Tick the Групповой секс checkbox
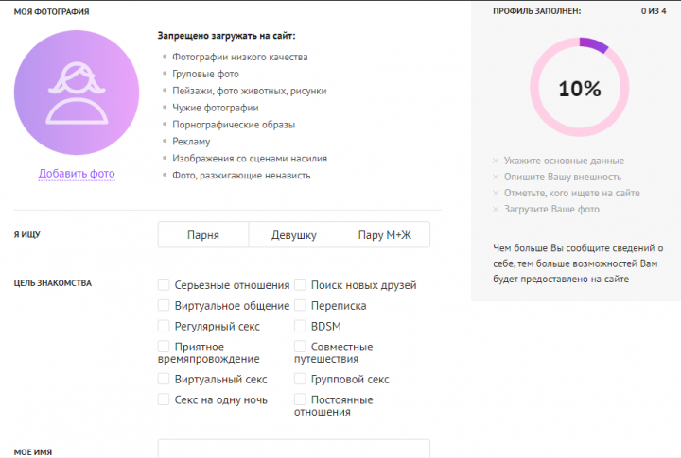 [300, 379]
